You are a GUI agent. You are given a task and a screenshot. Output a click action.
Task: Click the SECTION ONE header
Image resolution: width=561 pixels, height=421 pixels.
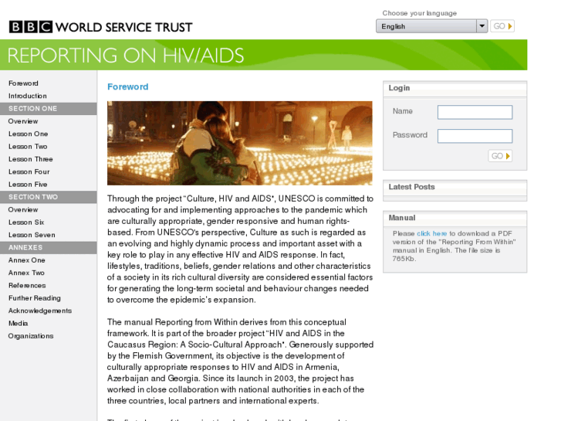tap(49, 109)
